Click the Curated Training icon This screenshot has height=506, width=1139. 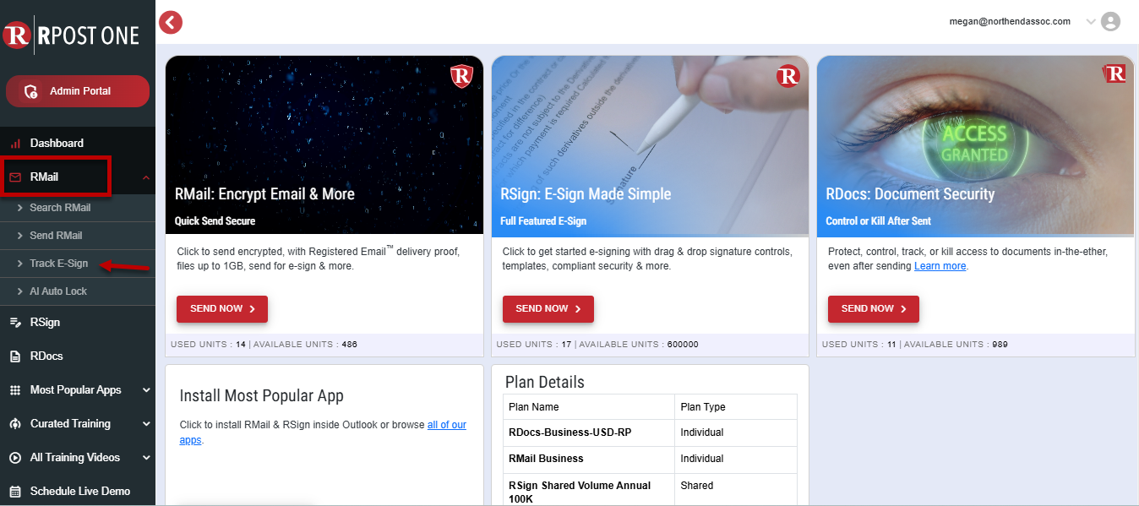tap(15, 424)
